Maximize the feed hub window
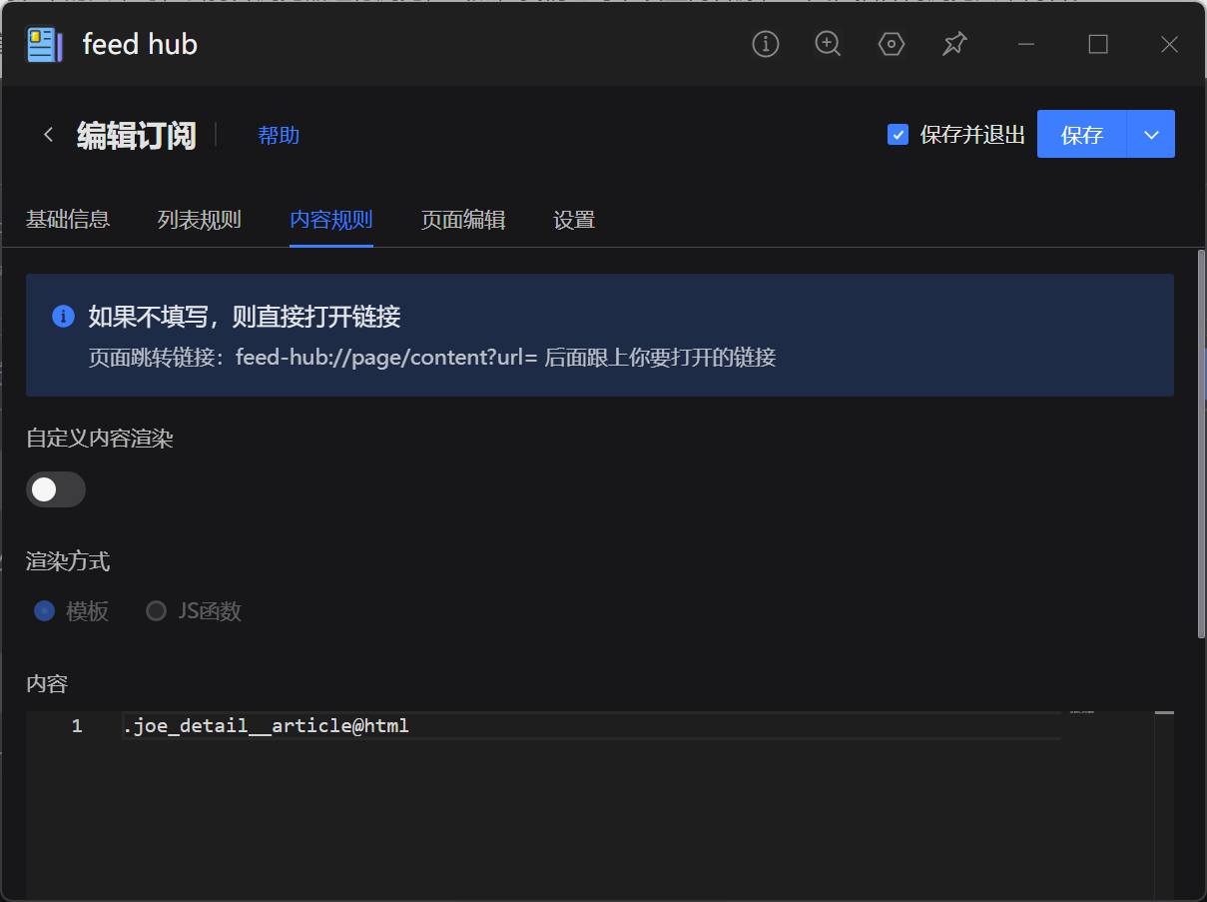Image resolution: width=1207 pixels, height=902 pixels. pyautogui.click(x=1098, y=44)
